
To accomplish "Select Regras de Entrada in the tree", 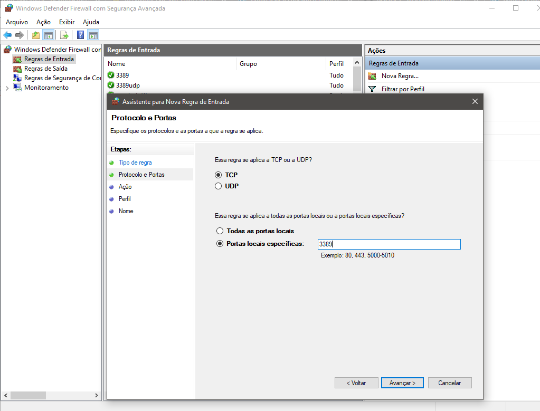I will [x=49, y=59].
